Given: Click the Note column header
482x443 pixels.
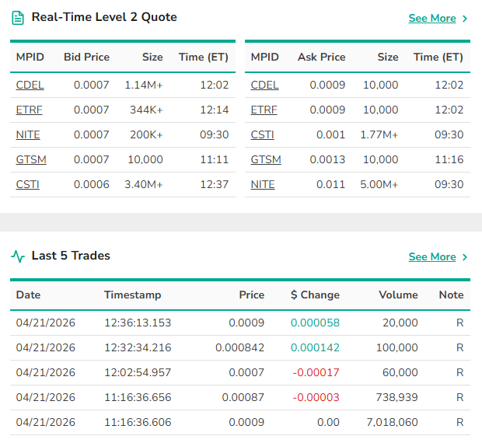Looking at the screenshot, I should (451, 295).
